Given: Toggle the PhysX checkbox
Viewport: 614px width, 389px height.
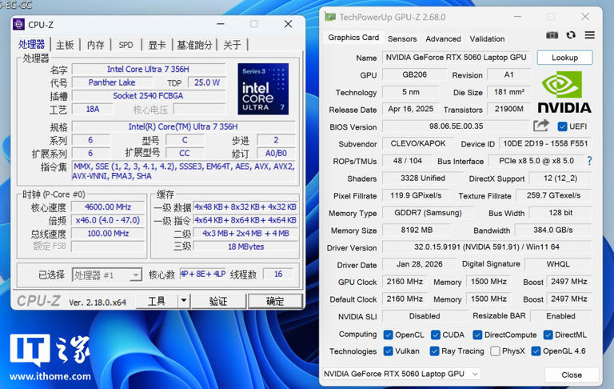Looking at the screenshot, I should tap(495, 351).
